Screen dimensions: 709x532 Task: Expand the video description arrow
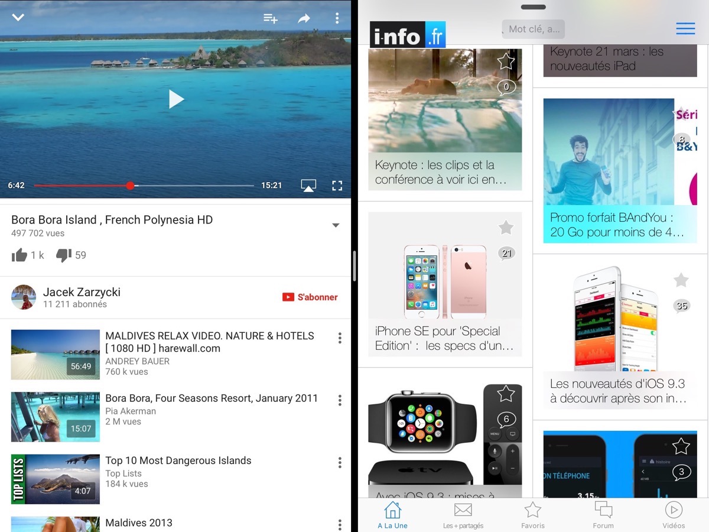pos(336,225)
